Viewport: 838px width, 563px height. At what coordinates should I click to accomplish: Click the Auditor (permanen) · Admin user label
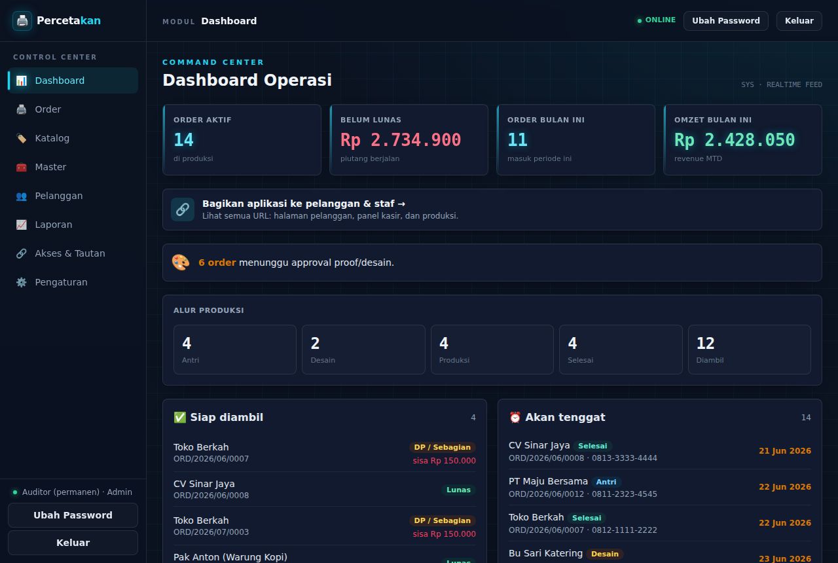point(77,492)
